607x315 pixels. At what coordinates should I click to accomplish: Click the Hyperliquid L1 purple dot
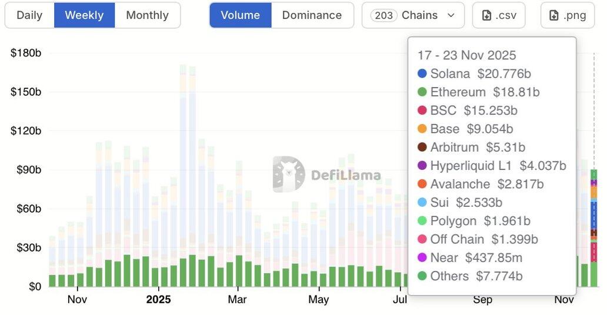tap(422, 166)
